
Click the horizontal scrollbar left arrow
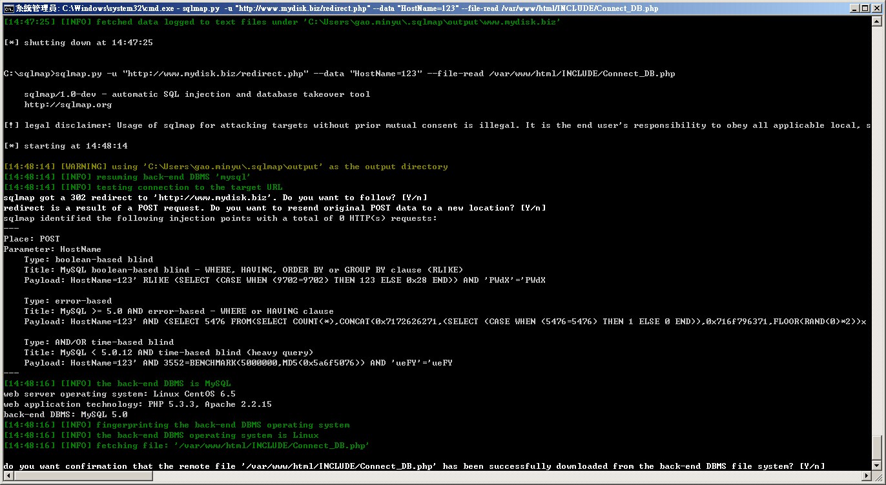click(x=8, y=477)
